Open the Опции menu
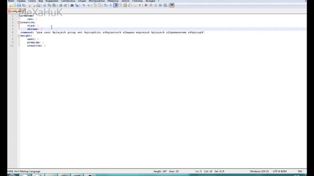The height and width of the screenshot is (176, 314). coord(82,1)
